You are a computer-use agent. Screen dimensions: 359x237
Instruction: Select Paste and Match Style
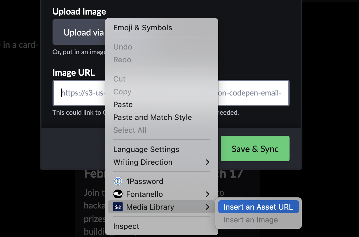pos(153,117)
